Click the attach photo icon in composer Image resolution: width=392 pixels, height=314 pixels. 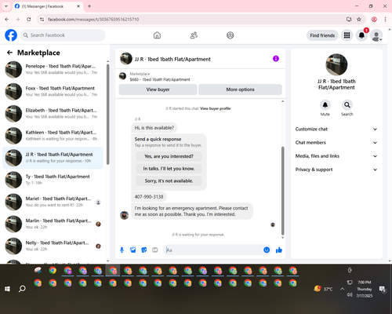point(132,250)
